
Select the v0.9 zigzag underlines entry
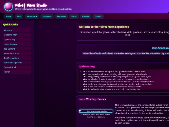(x=118, y=82)
